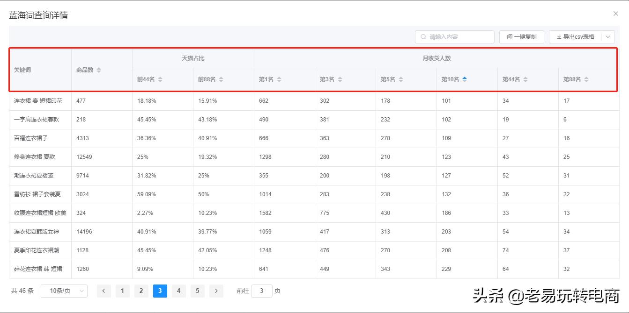Expand the export options dropdown arrow
Image resolution: width=629 pixels, height=313 pixels.
click(607, 37)
